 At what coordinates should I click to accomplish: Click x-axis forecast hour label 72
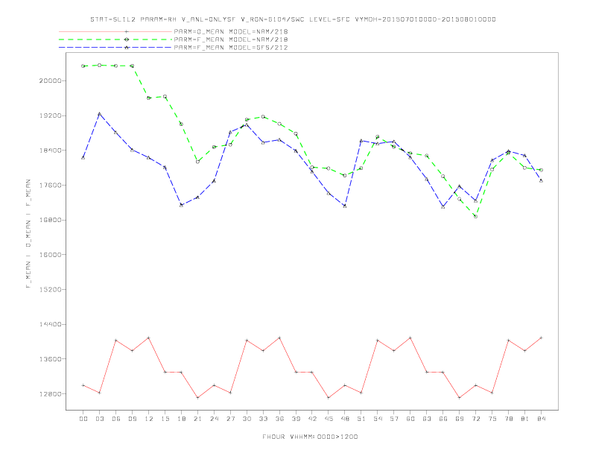point(475,419)
